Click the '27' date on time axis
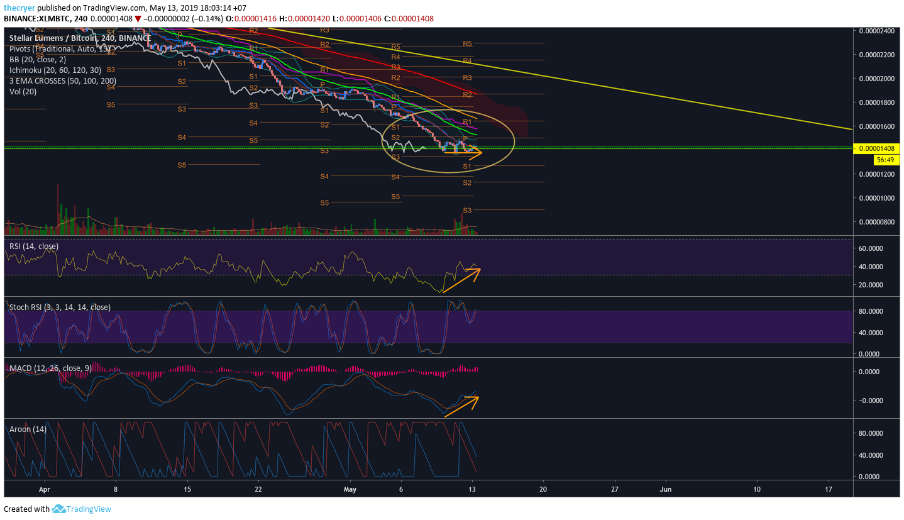This screenshot has width=904, height=520. pos(614,489)
